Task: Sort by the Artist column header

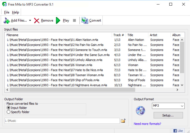Action: (159, 35)
